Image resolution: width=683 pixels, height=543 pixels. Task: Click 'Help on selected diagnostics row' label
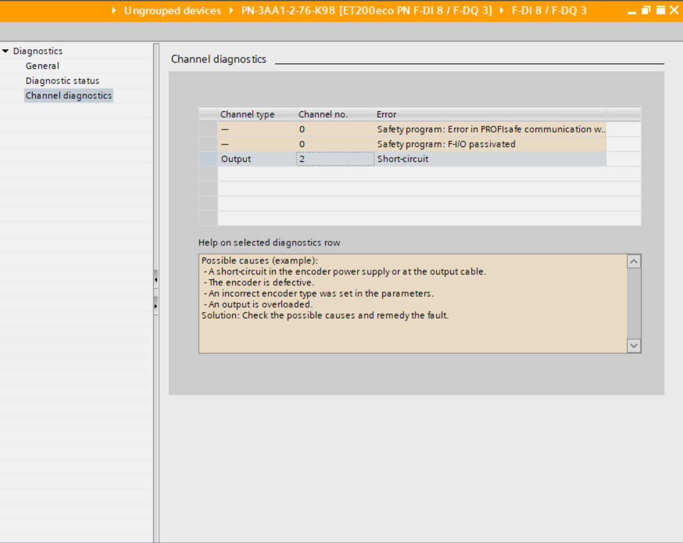point(269,242)
